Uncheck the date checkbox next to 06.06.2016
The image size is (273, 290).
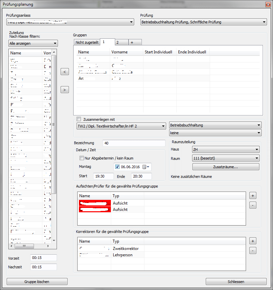coord(117,167)
